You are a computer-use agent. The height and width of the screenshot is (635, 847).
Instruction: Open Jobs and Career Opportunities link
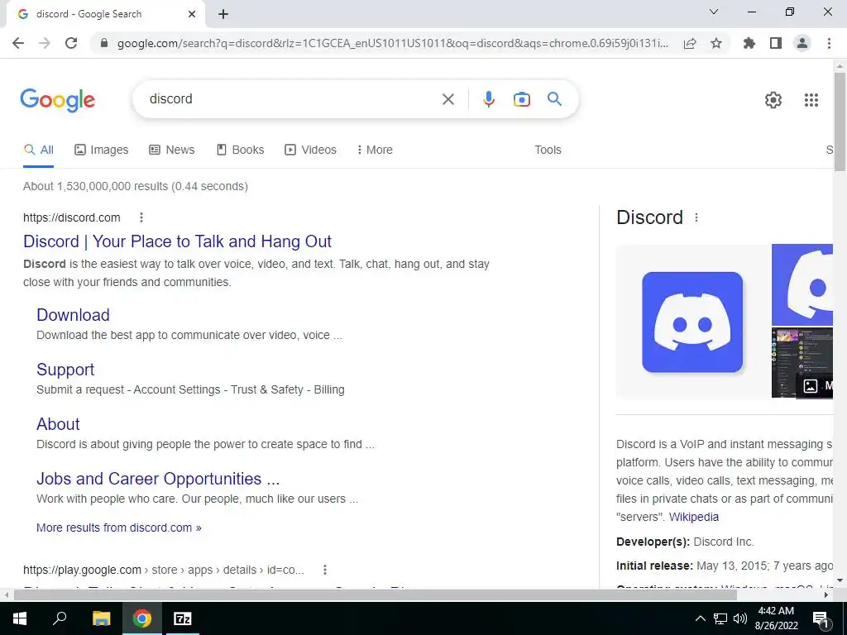click(158, 479)
